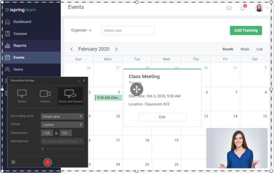Viewport: 274px width, 173px height.
Task: Click the right-middle selection resize handle
Action: pyautogui.click(x=271, y=90)
